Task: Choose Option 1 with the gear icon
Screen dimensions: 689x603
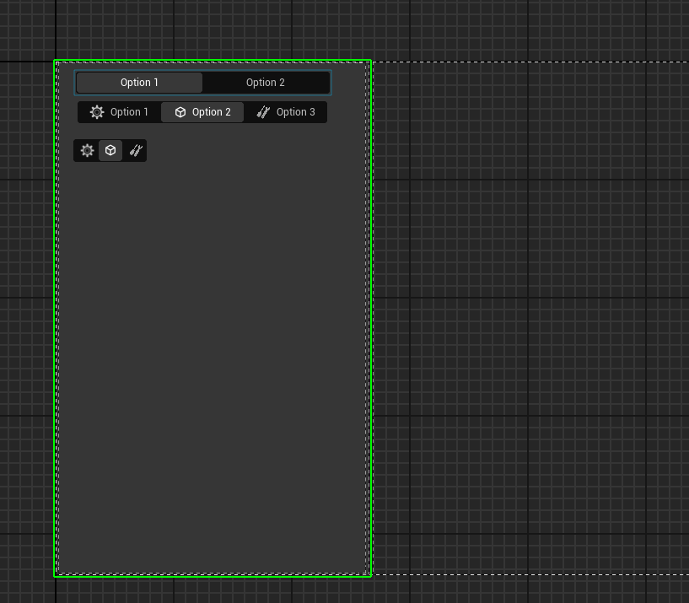Action: coord(119,112)
